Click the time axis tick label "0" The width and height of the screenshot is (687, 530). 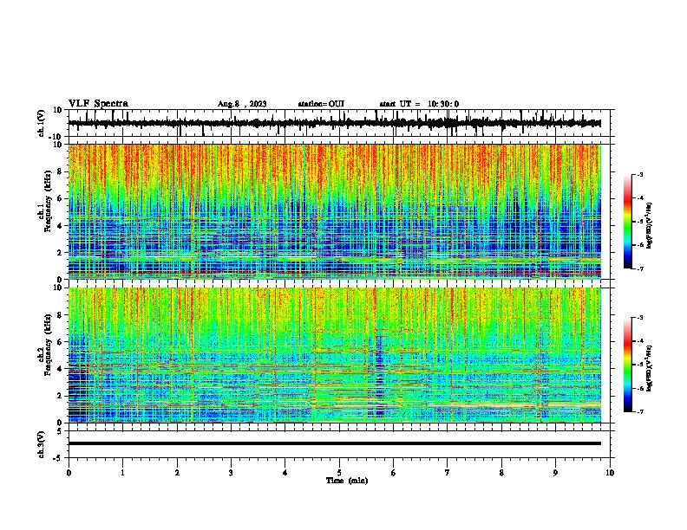click(69, 473)
